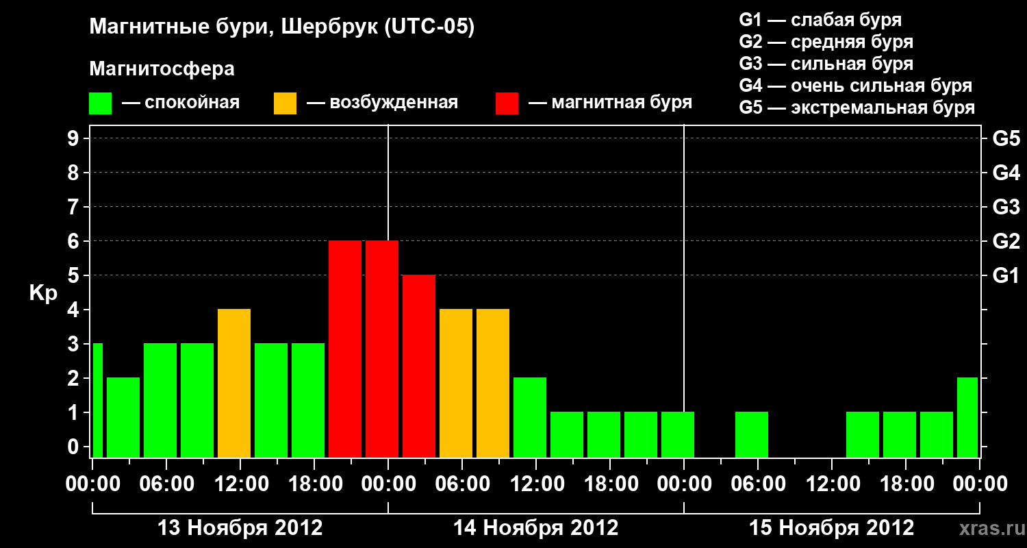Click the lone green bar at 06:00 on 15 November
1027x548 pixels.
pos(752,434)
